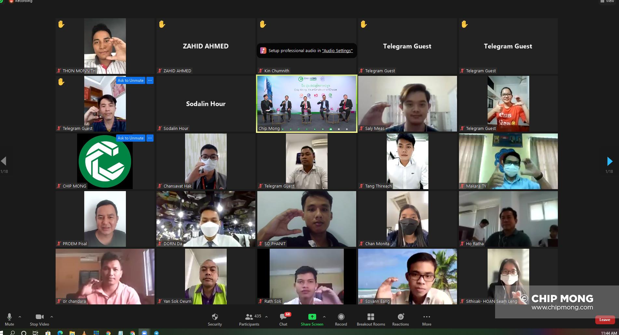
Task: Click Sodalin Hour's name label
Action: [176, 129]
